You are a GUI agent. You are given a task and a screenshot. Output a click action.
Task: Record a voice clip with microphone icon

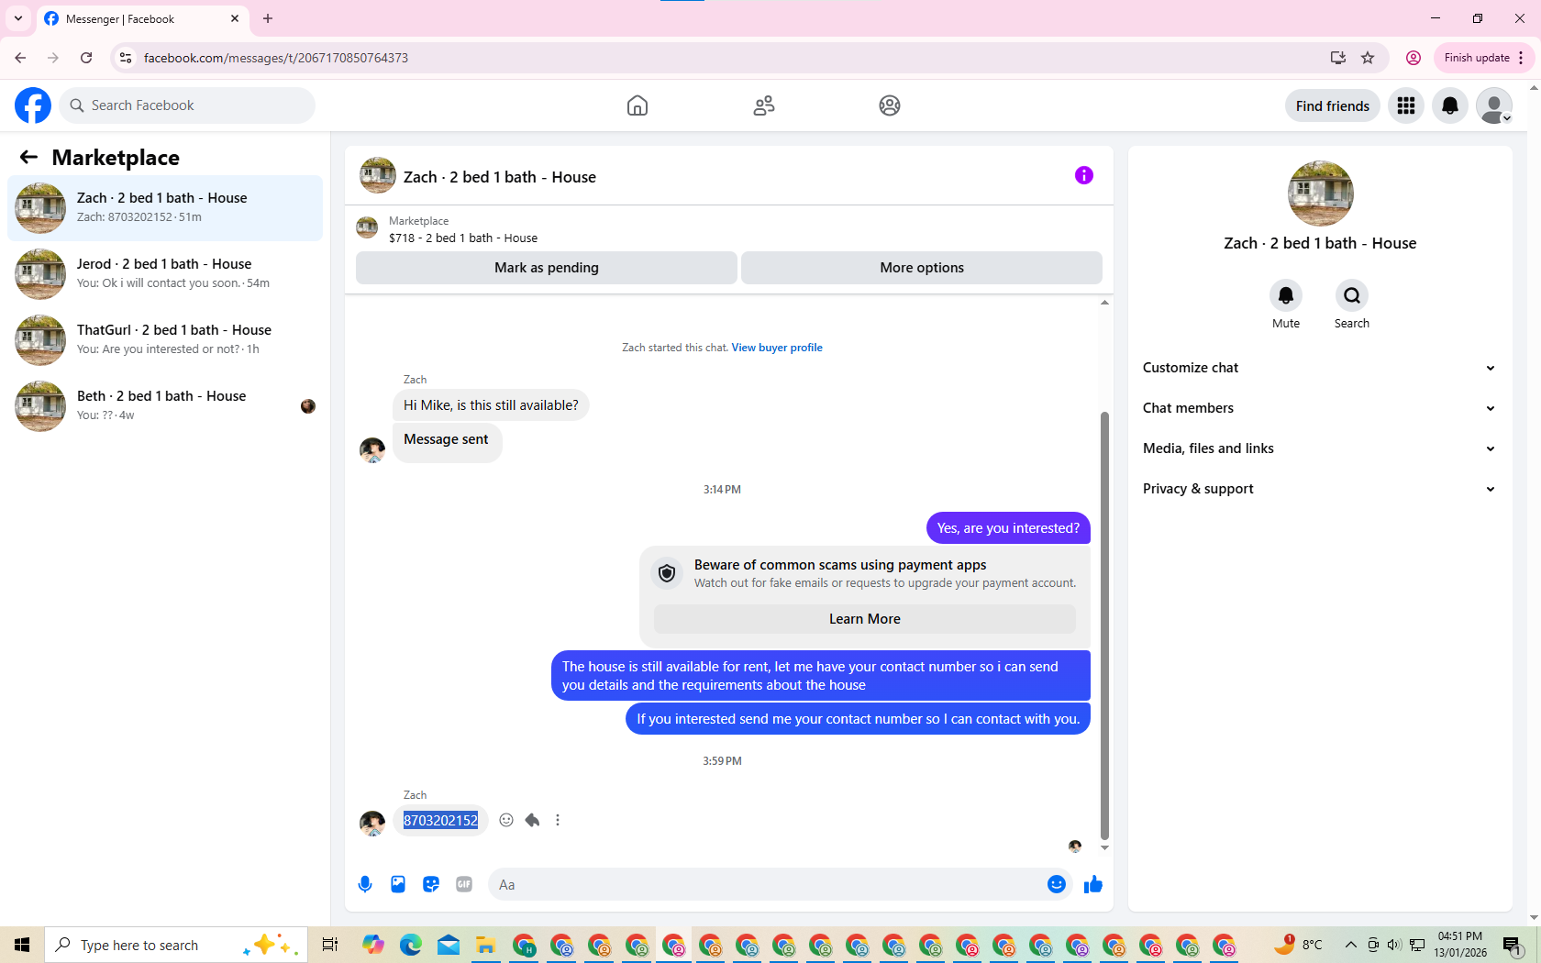click(x=365, y=884)
